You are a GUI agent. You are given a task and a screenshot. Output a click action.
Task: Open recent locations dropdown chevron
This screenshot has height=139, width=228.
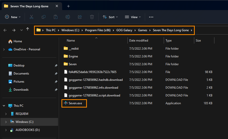(21, 30)
